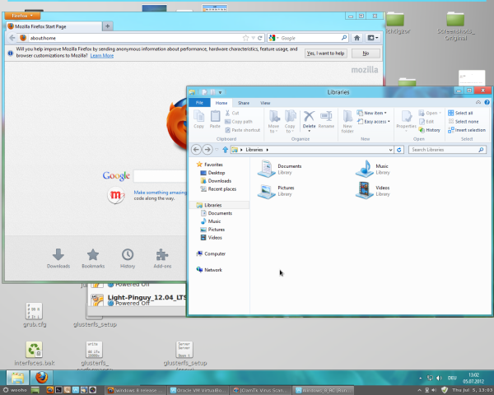494x395 pixels.
Task: Create a New folder from the ribbon
Action: pyautogui.click(x=347, y=121)
